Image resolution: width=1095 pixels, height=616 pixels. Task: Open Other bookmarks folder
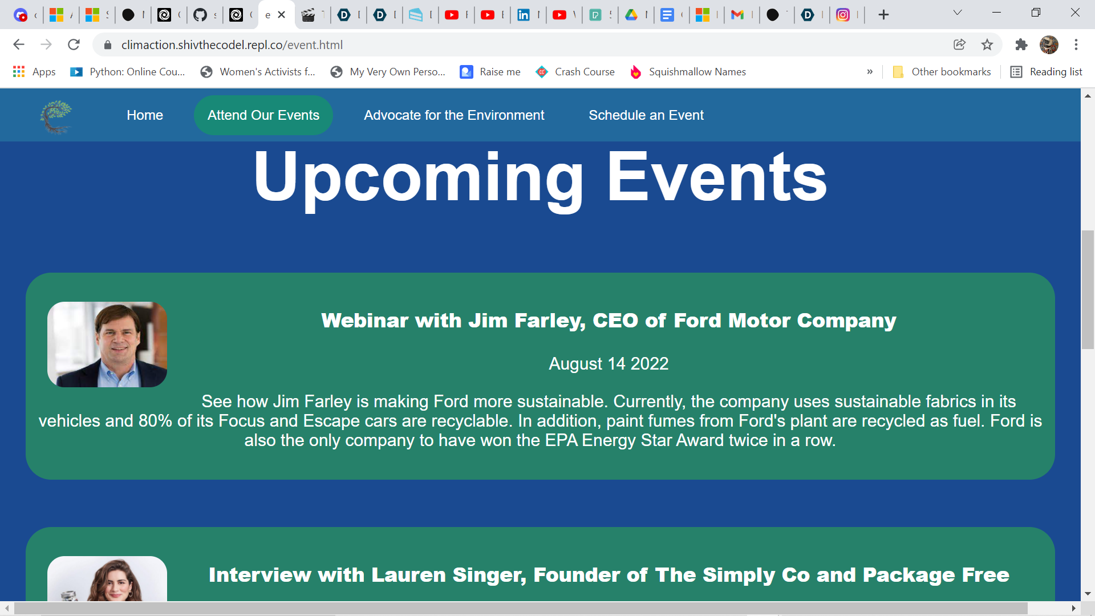point(942,72)
